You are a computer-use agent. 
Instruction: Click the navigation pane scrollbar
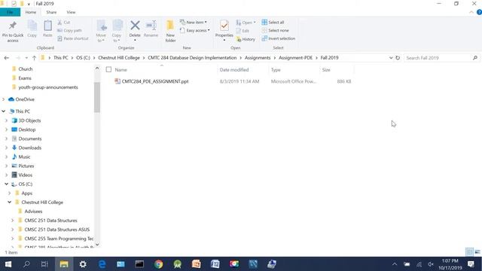point(97,97)
